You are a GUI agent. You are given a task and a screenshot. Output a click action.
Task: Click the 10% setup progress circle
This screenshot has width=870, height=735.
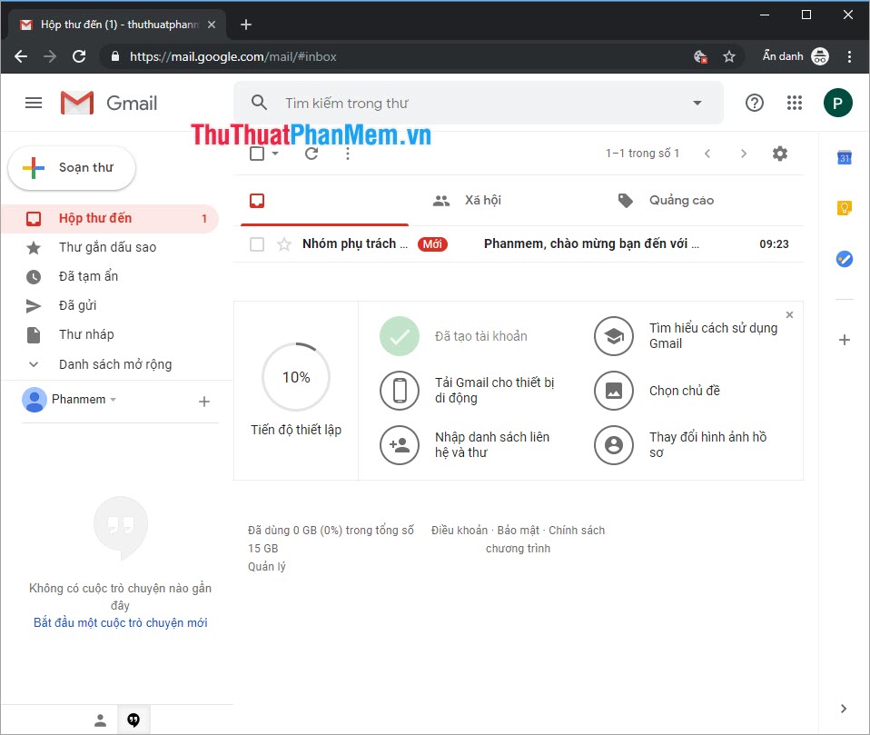[x=296, y=377]
